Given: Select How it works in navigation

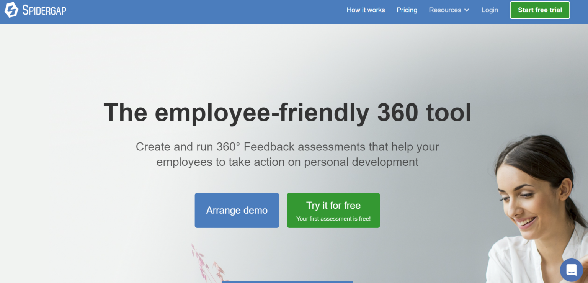Looking at the screenshot, I should click(366, 10).
